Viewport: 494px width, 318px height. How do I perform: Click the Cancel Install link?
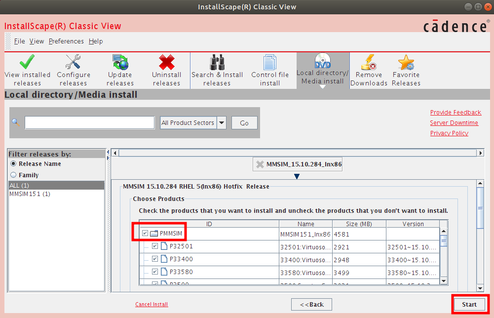[152, 304]
